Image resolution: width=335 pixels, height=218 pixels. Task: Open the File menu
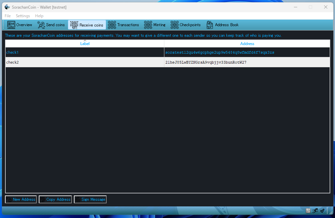(x=8, y=16)
